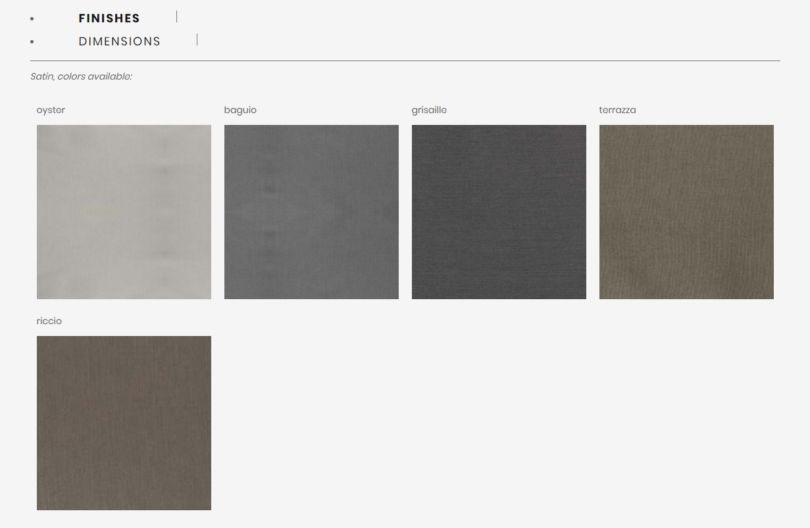Click the bullet point beside DIMENSIONS

click(x=32, y=42)
